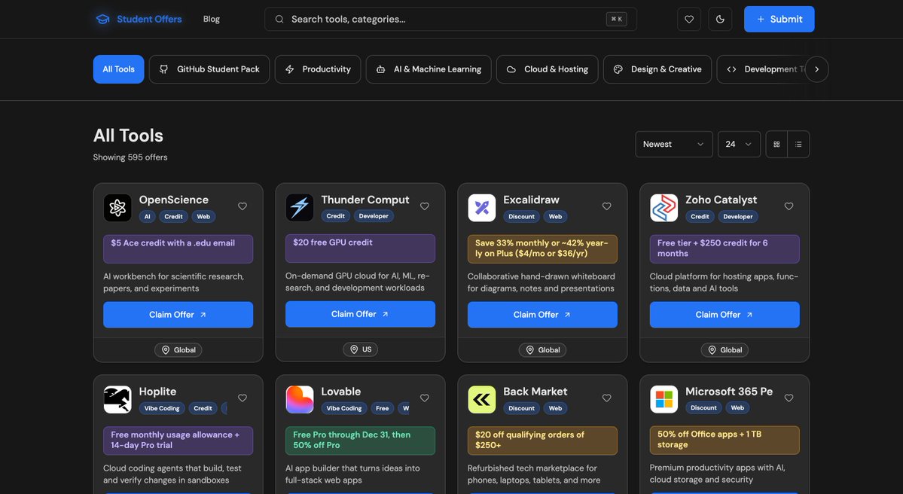Favorite the Thunder Compute offer

(x=425, y=206)
